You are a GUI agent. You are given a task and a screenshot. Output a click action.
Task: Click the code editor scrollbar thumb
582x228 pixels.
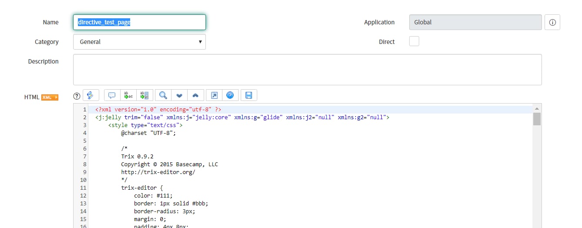[537, 119]
